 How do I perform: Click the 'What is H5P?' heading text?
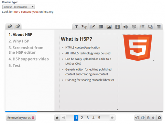[77, 39]
